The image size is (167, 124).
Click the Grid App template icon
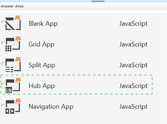13,44
